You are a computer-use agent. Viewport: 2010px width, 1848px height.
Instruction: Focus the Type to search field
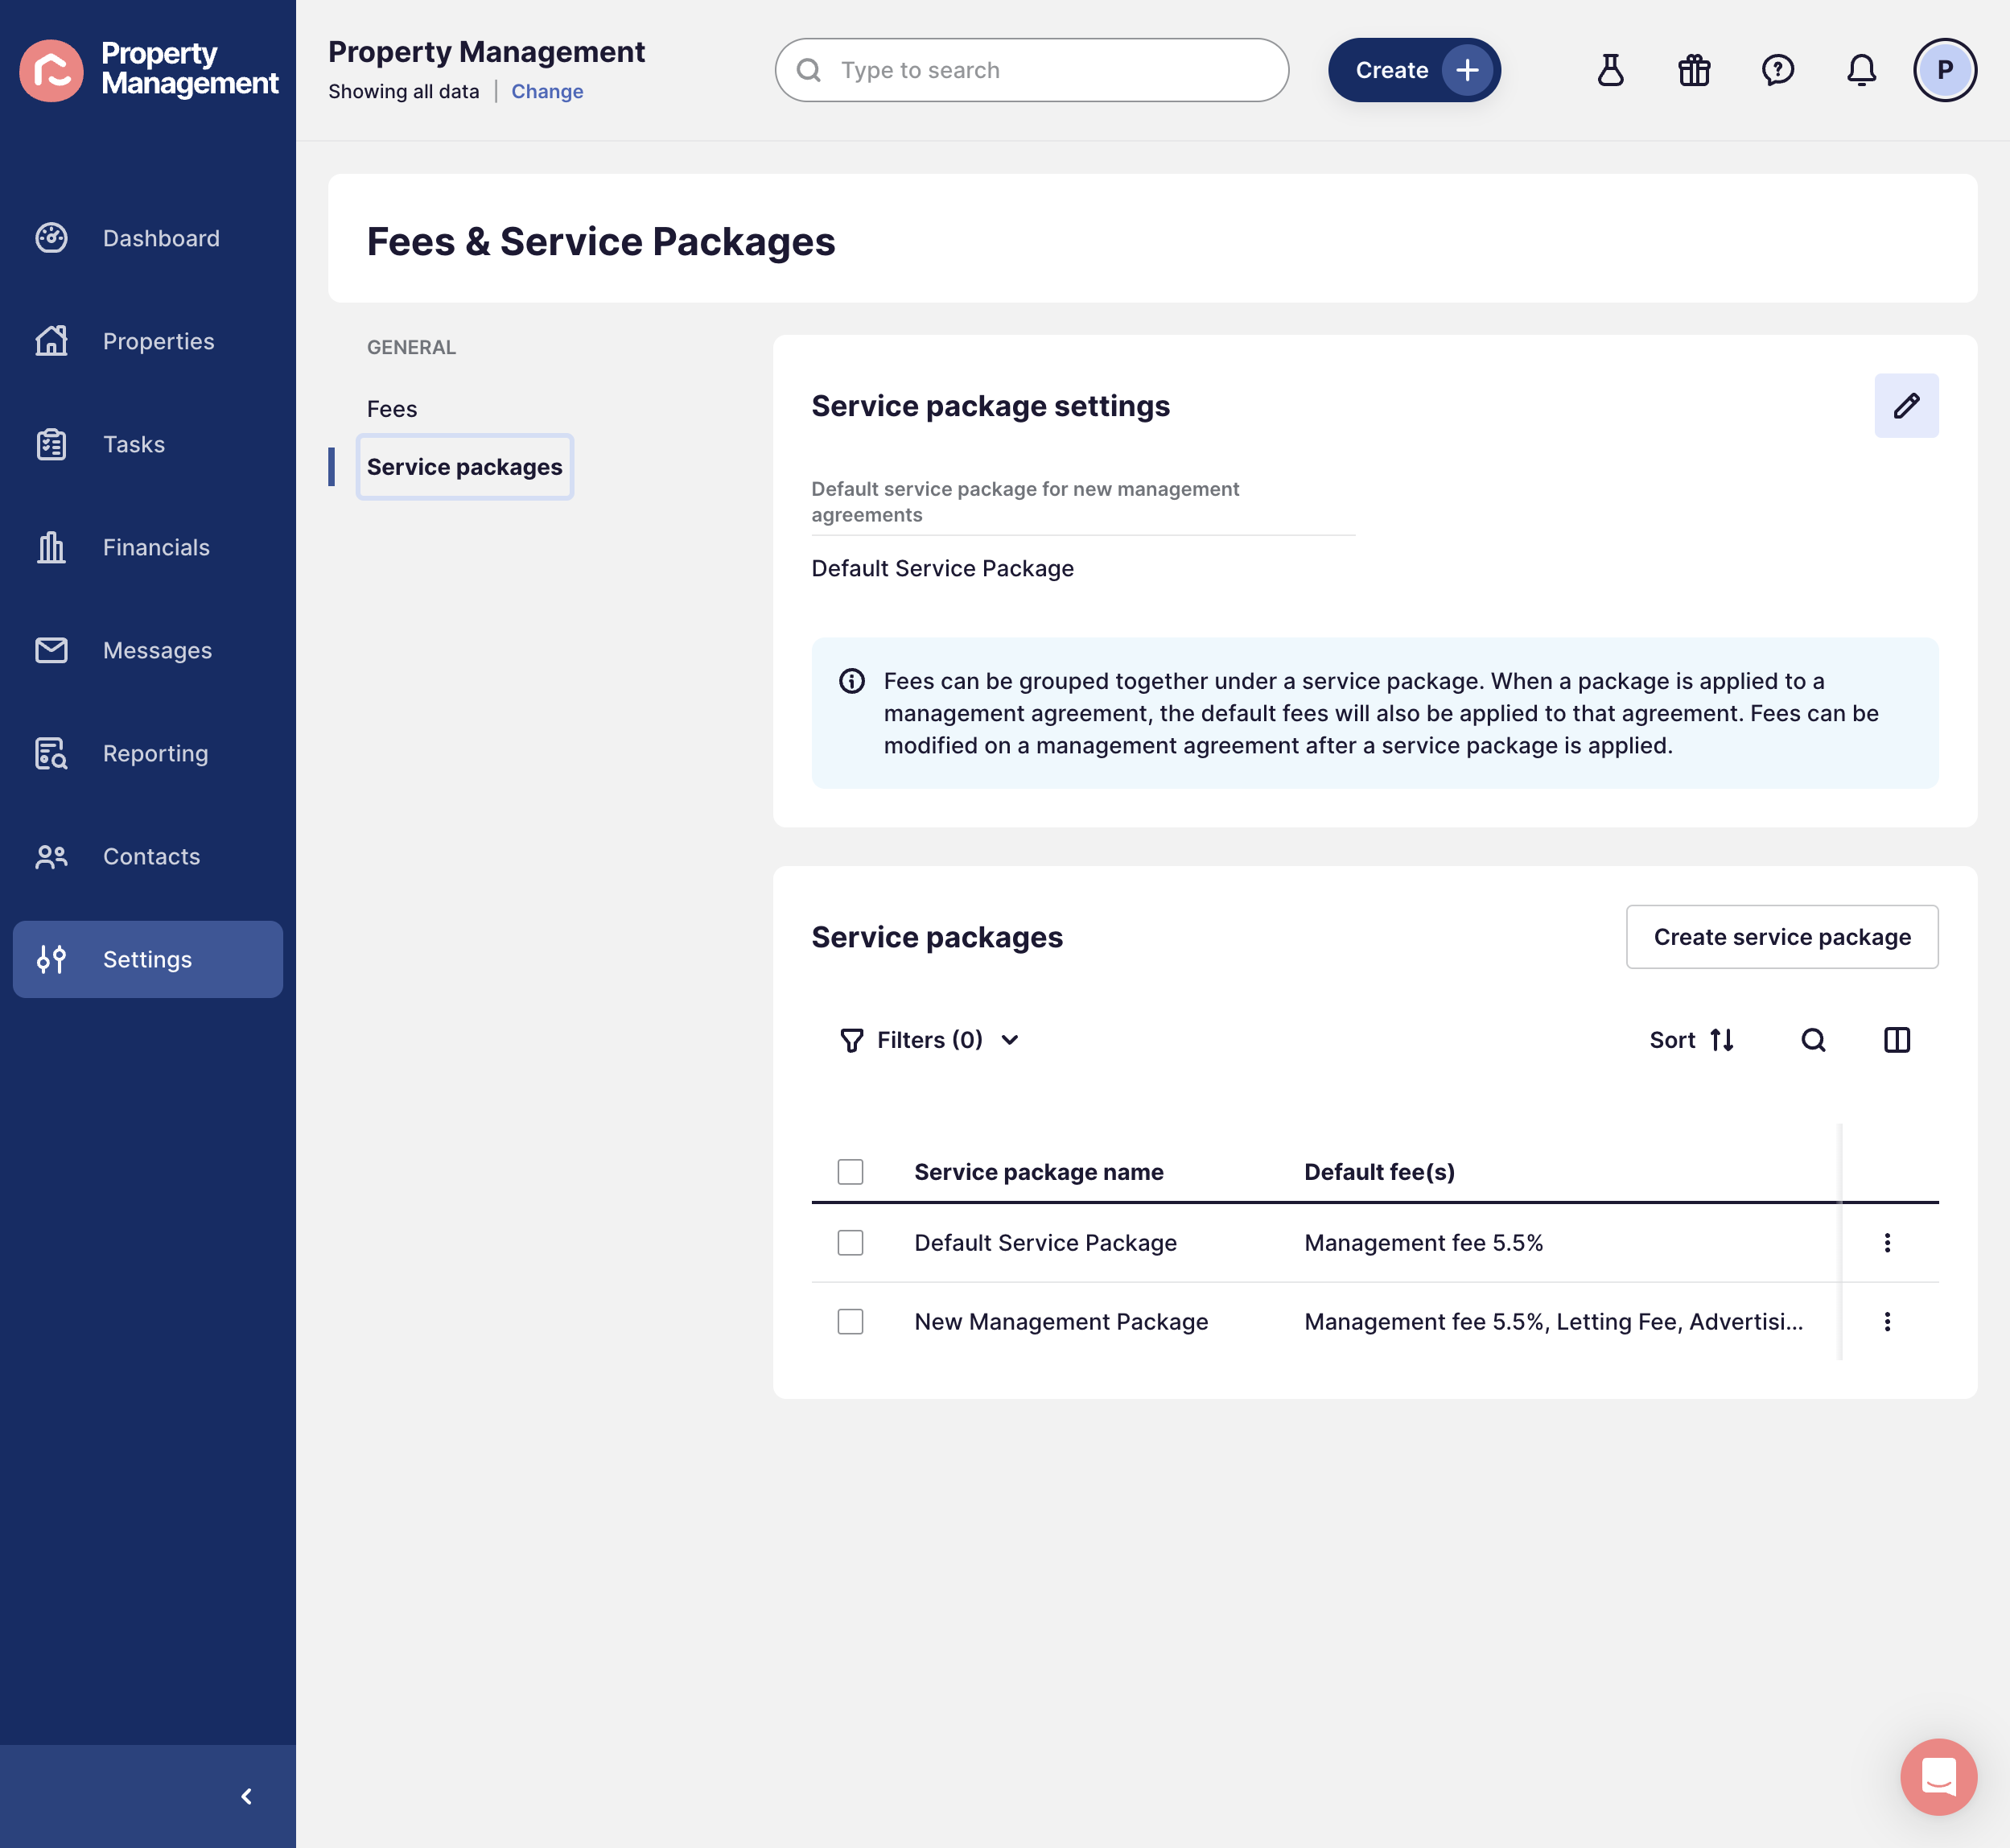pyautogui.click(x=1032, y=70)
